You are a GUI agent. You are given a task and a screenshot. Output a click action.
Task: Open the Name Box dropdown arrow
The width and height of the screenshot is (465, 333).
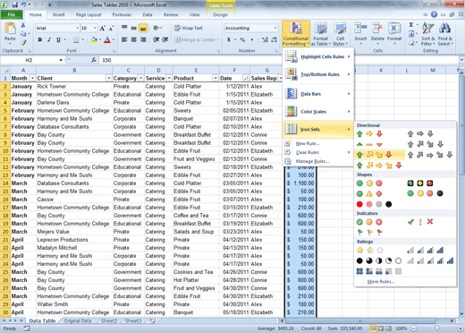(61, 60)
